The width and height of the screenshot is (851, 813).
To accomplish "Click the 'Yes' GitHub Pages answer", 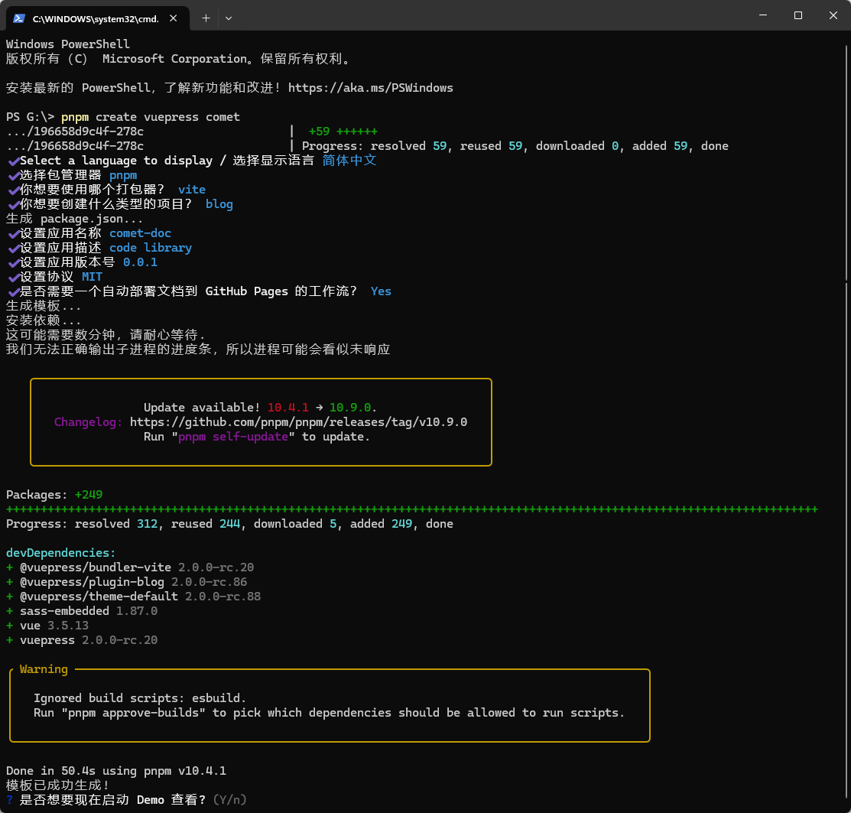I will (x=381, y=291).
